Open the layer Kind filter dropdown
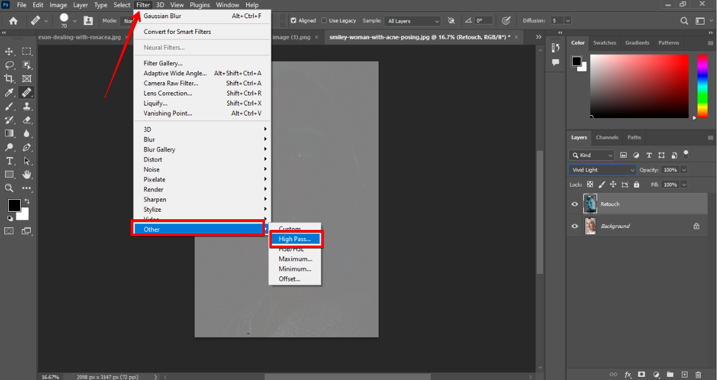The width and height of the screenshot is (717, 380). point(591,155)
